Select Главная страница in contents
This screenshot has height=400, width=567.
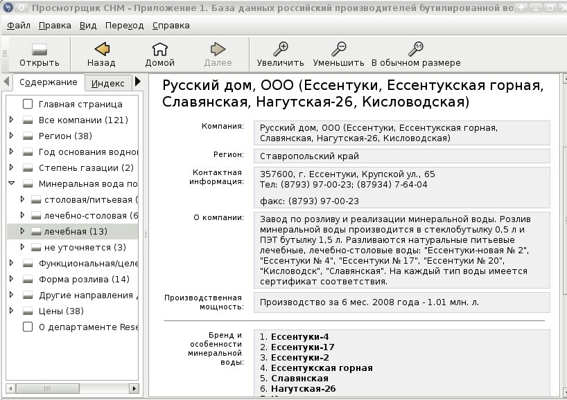point(80,104)
